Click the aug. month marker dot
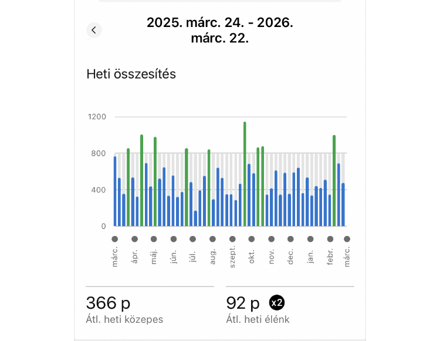Screen dimensions: 440x341 pos(212,239)
